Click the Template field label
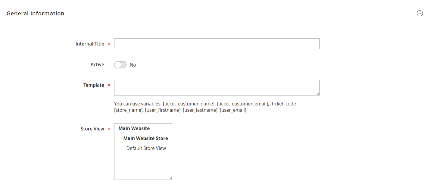The width and height of the screenshot is (431, 188). 94,85
